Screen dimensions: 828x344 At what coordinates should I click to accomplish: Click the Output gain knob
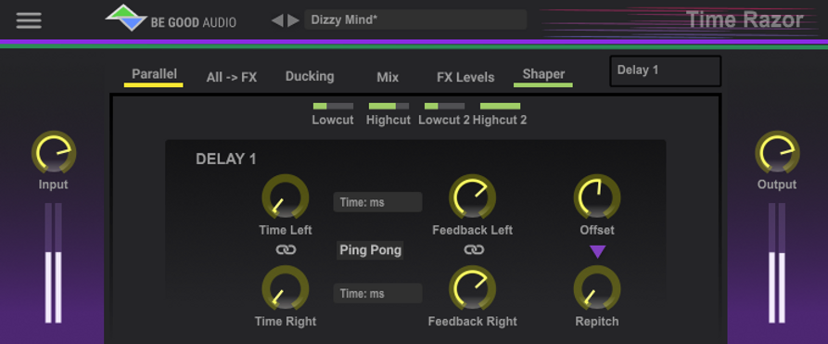click(777, 152)
